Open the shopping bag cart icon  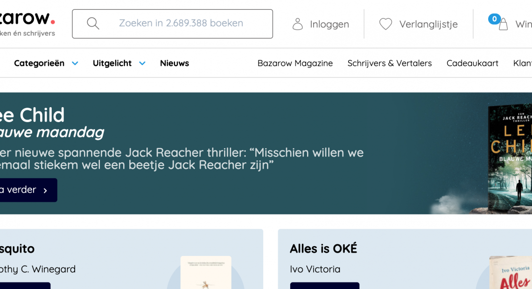pyautogui.click(x=504, y=24)
